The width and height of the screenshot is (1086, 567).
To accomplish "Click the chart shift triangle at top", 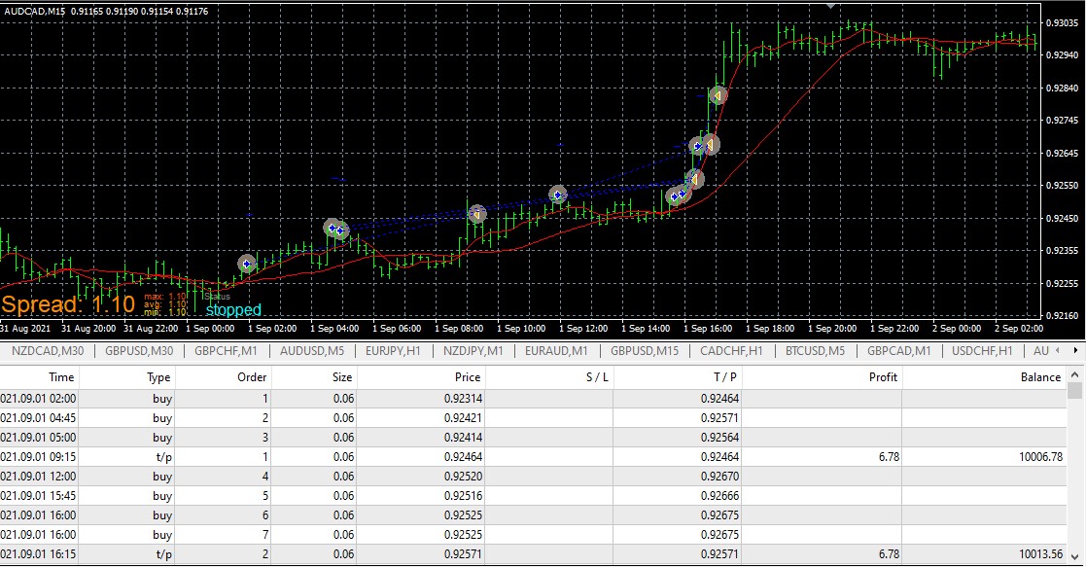I will coord(830,6).
